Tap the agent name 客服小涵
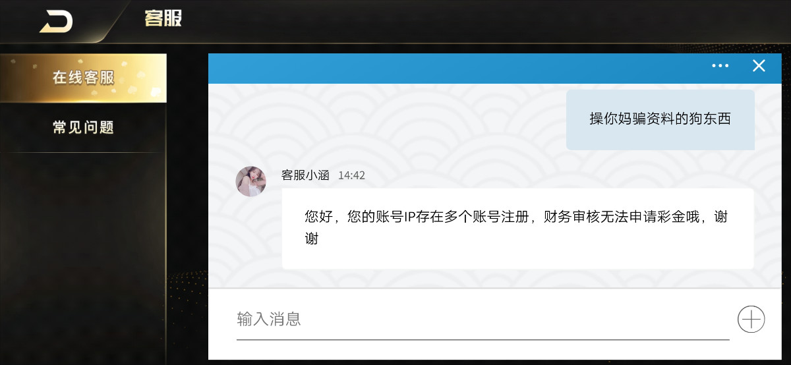 tap(305, 175)
